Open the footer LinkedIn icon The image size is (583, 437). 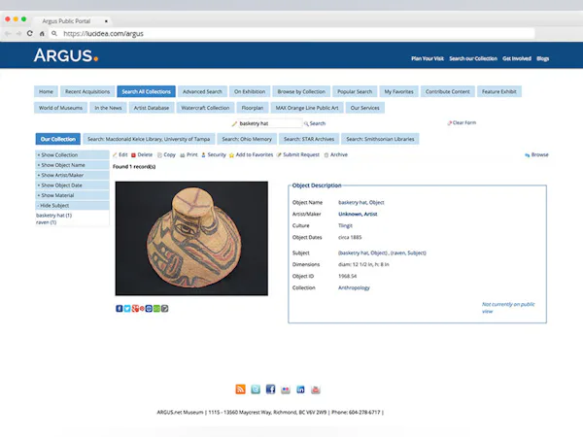click(x=300, y=389)
